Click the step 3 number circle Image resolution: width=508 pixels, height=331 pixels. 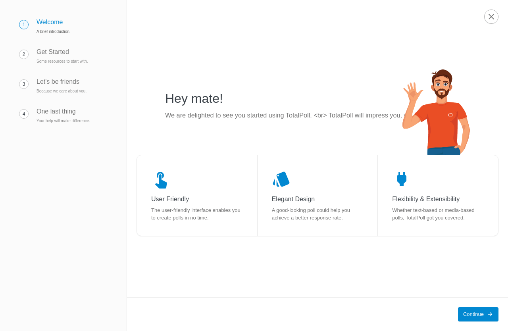click(24, 84)
